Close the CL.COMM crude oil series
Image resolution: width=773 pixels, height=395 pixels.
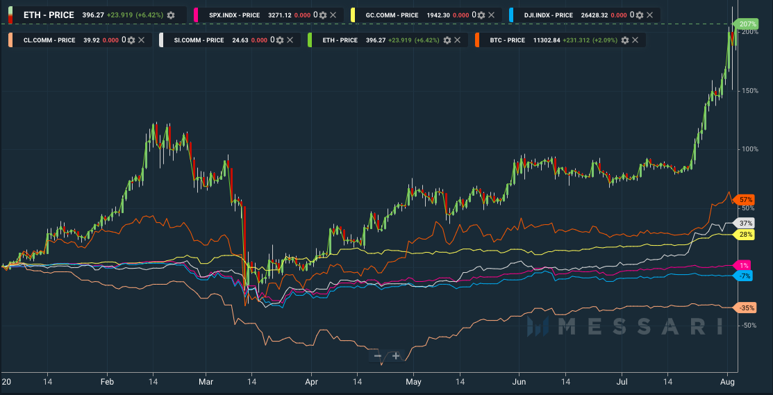(x=141, y=40)
